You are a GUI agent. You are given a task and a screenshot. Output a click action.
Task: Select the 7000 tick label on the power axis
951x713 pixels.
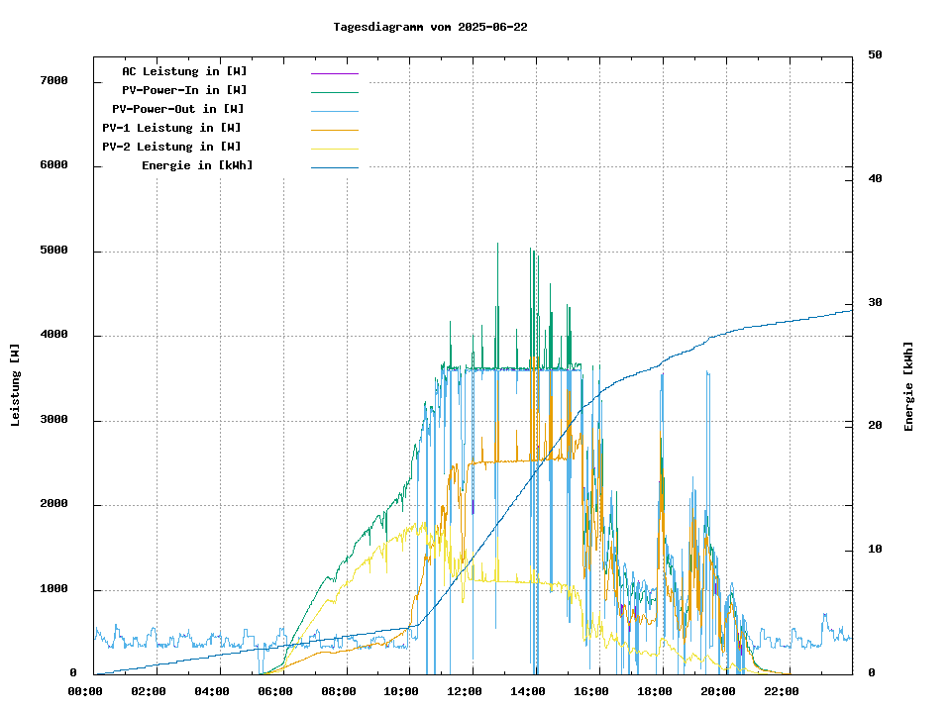click(x=52, y=80)
